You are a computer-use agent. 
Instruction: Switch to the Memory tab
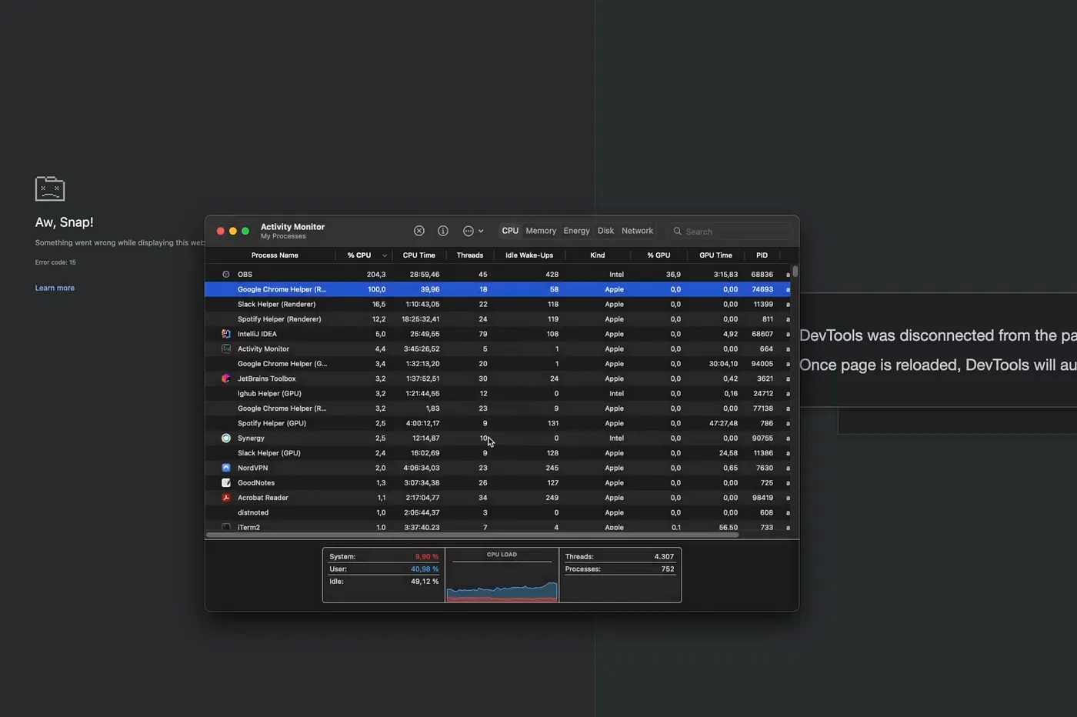[541, 230]
